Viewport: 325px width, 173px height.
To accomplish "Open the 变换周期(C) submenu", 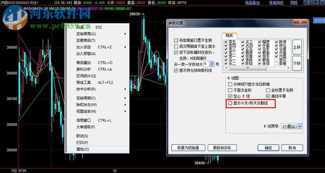I will pos(125,98).
